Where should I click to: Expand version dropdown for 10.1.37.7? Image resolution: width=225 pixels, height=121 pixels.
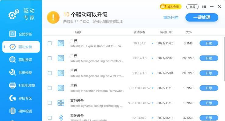coord(153,43)
